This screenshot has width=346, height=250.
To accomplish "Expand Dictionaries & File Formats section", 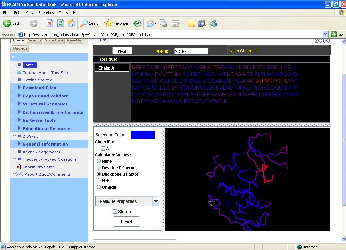I will [x=19, y=112].
